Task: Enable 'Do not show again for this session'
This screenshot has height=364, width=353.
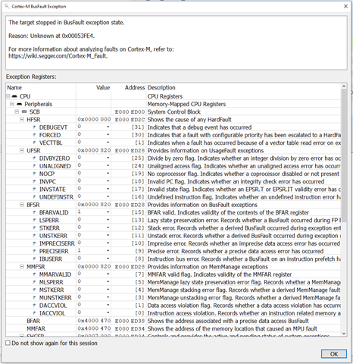Action: click(8, 343)
